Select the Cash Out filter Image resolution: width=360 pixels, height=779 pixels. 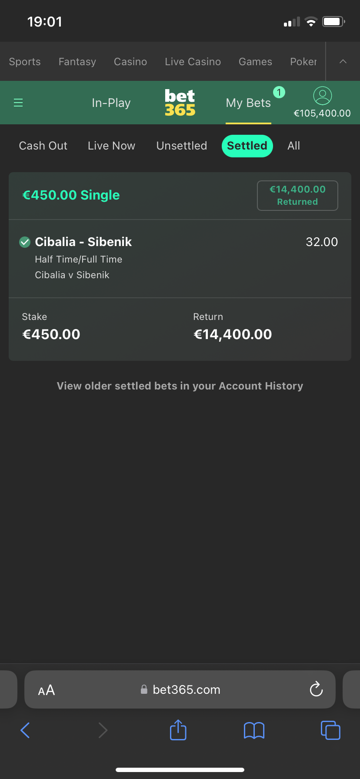click(x=43, y=146)
